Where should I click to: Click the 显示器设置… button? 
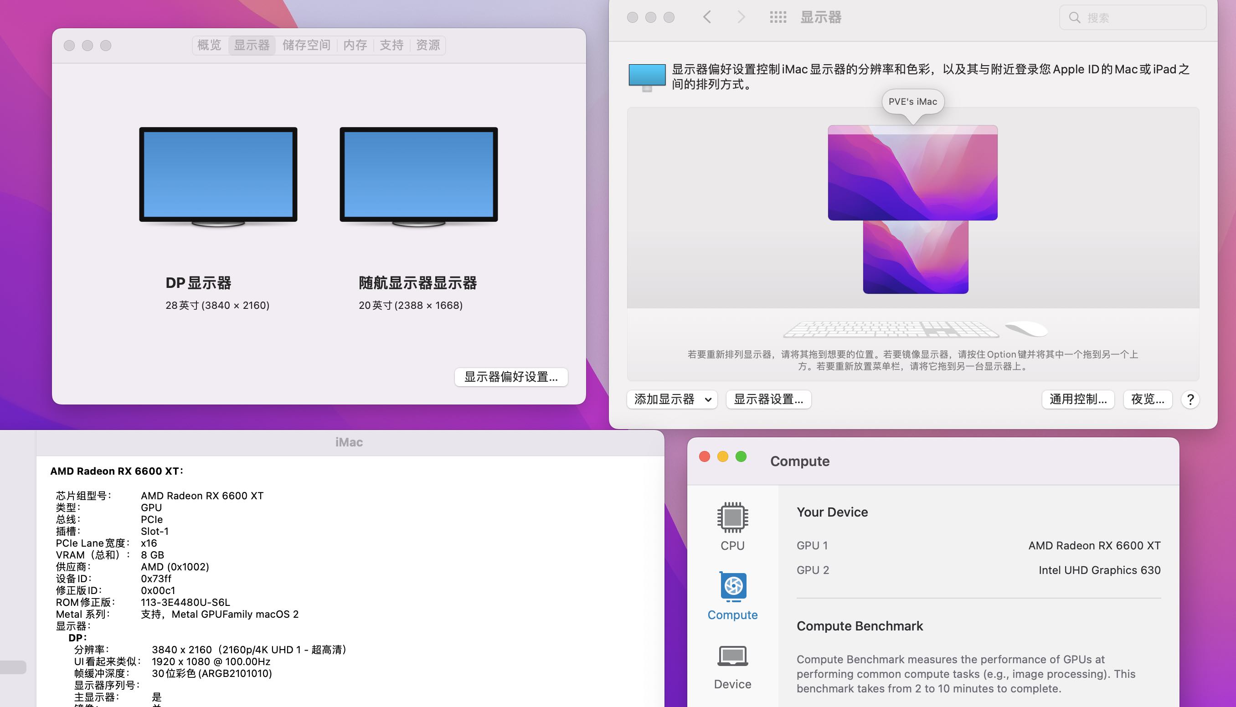(x=768, y=400)
